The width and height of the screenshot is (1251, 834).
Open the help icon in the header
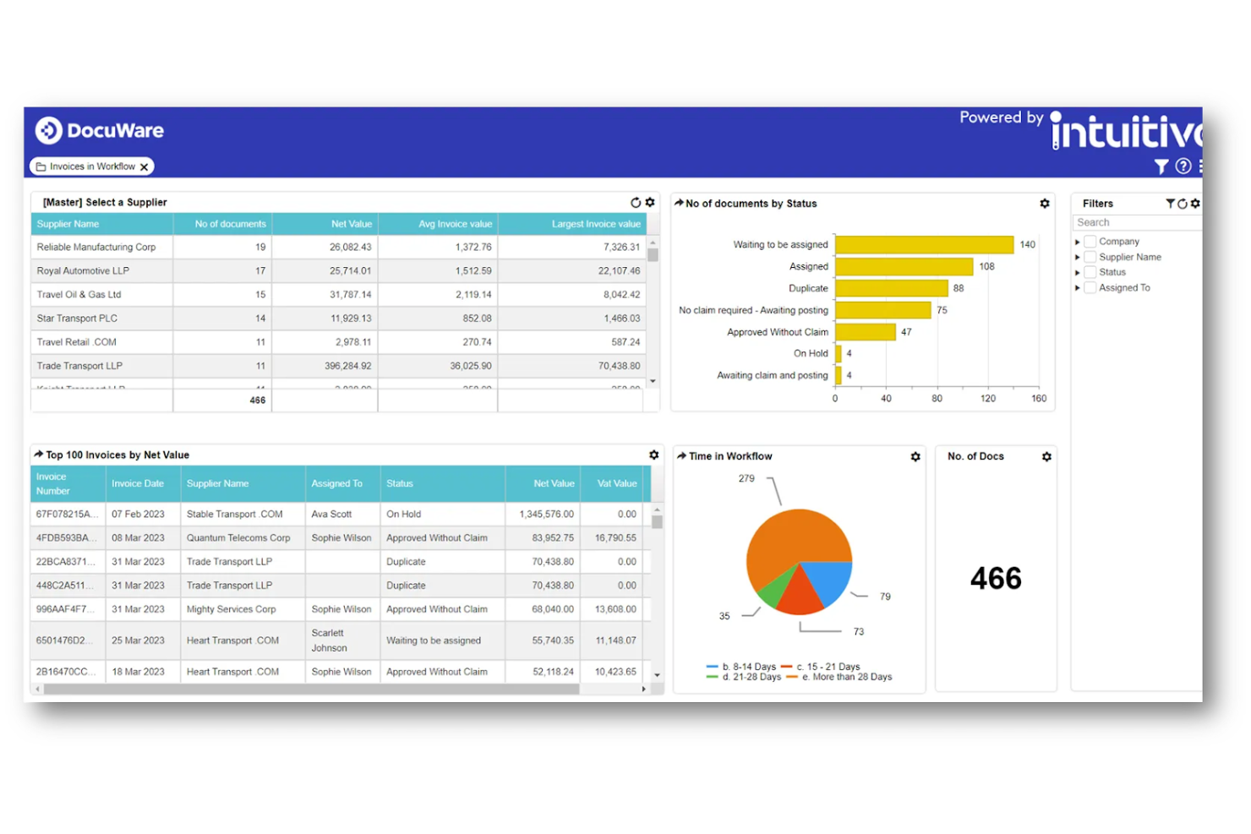(x=1183, y=166)
